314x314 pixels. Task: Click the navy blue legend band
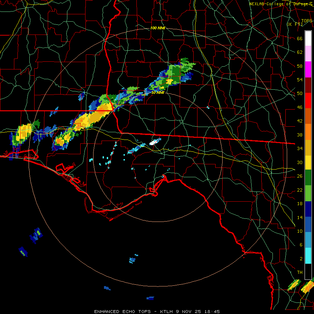click(308, 209)
